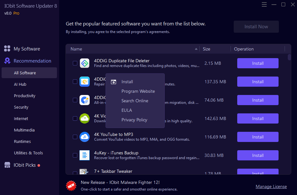Click the 7+ Taskbar Tweaker title text
This screenshot has width=297, height=195.
click(x=113, y=171)
